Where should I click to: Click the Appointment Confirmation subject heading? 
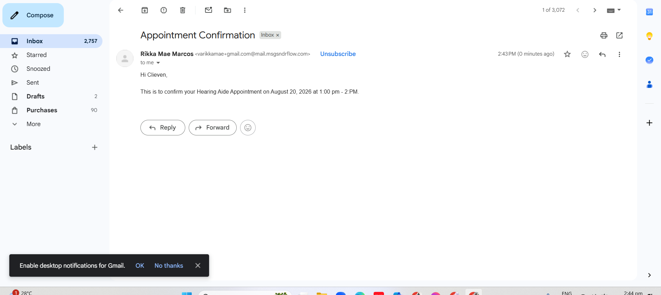point(198,35)
